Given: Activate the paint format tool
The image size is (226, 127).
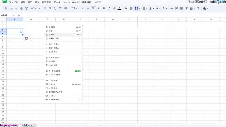Looking at the screenshot, I should pos(27,8).
